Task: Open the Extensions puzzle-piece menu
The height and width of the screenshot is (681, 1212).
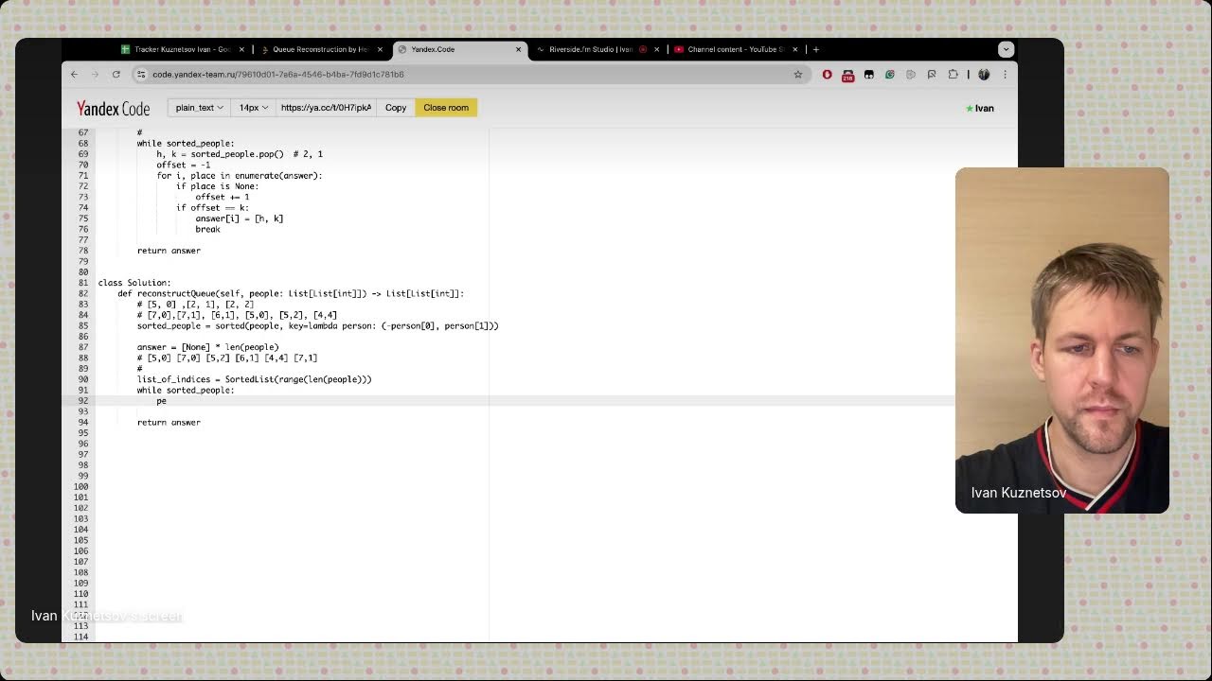Action: point(953,74)
